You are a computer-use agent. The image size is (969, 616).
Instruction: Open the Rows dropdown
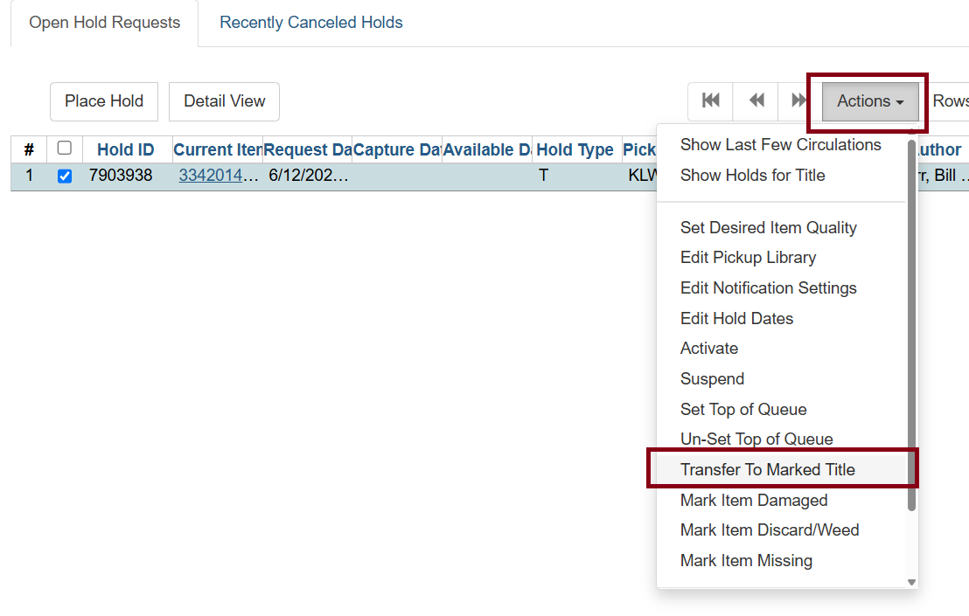pyautogui.click(x=949, y=101)
